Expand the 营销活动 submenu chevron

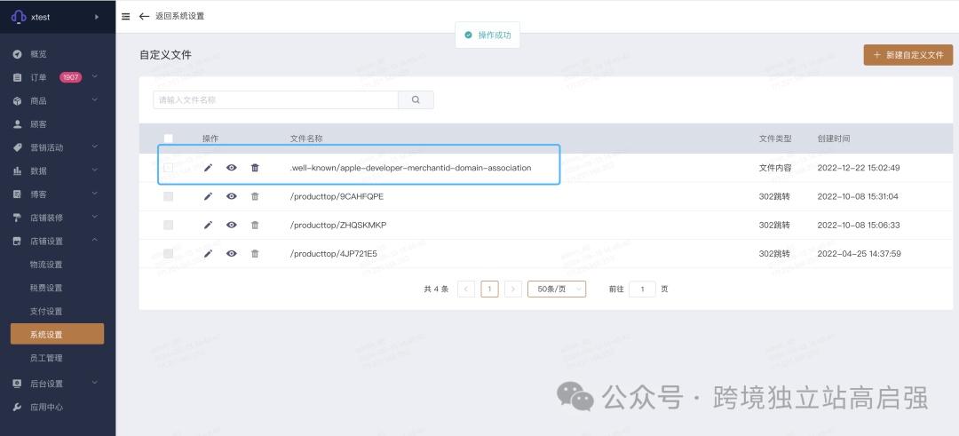pyautogui.click(x=95, y=147)
